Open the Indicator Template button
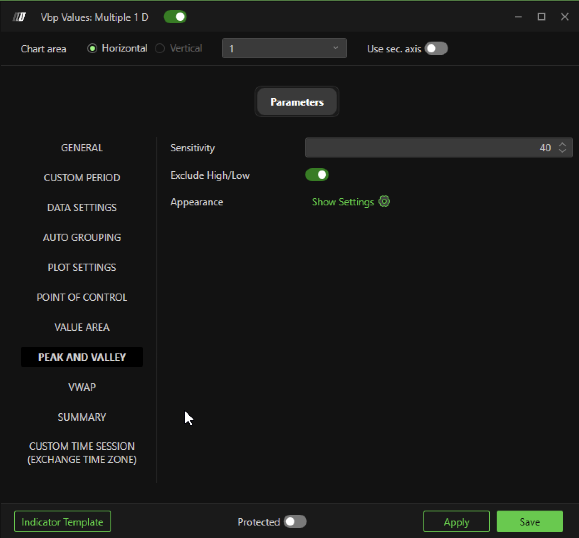579x538 pixels. pos(62,522)
